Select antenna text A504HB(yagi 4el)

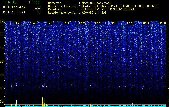(95, 13)
